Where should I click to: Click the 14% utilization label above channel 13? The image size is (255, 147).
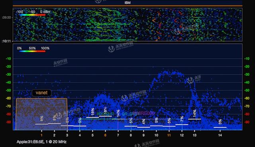point(194,113)
